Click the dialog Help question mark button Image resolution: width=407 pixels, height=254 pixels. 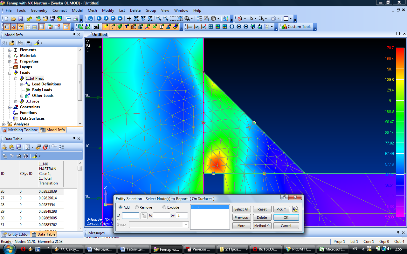pyautogui.click(x=285, y=197)
